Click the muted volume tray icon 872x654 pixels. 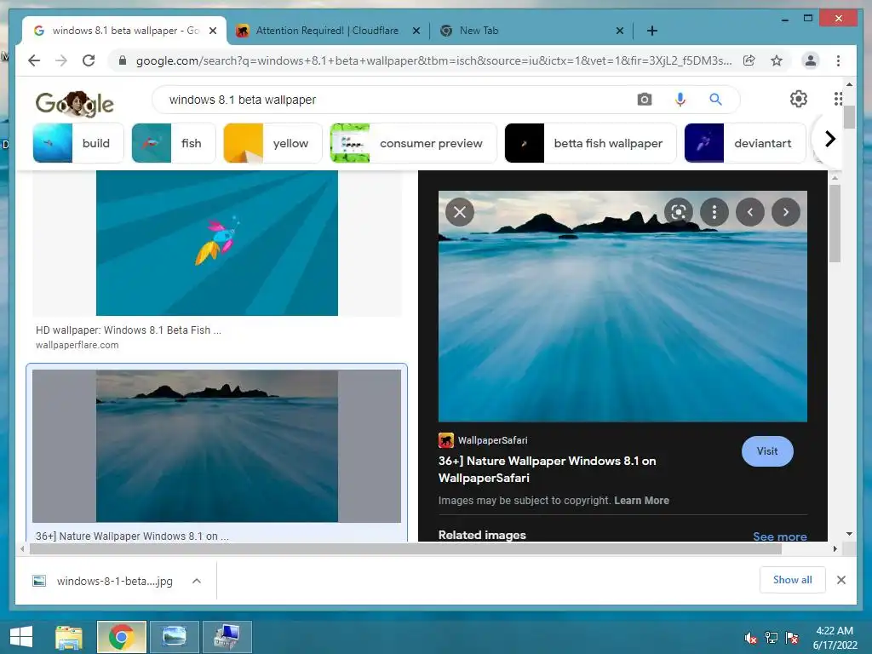(751, 638)
